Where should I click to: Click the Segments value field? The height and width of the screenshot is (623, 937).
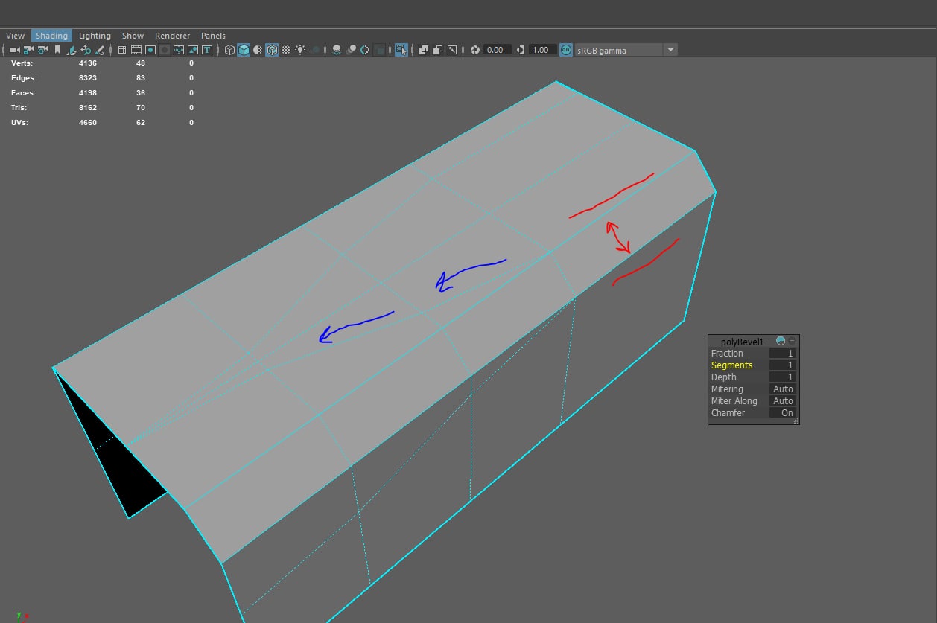(x=782, y=365)
